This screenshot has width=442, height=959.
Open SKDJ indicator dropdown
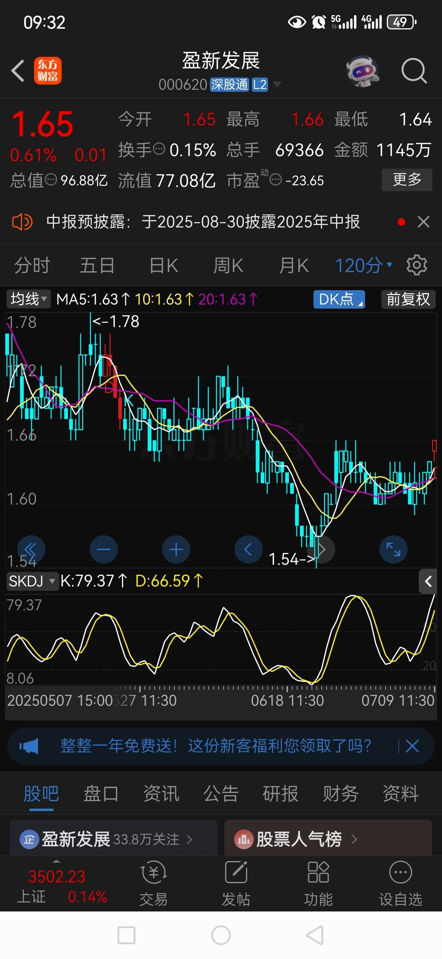pos(32,581)
